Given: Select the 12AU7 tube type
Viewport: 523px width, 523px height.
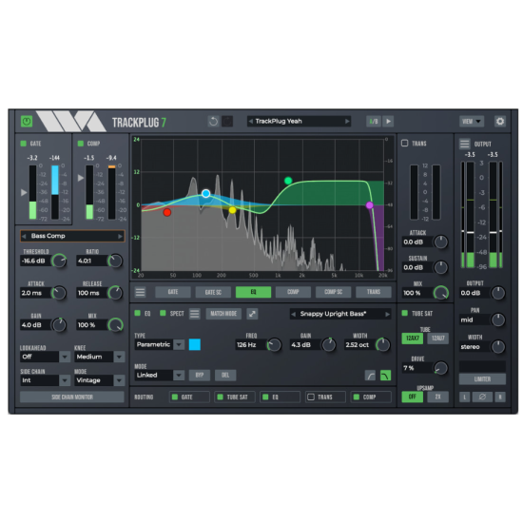Looking at the screenshot, I should 438,339.
